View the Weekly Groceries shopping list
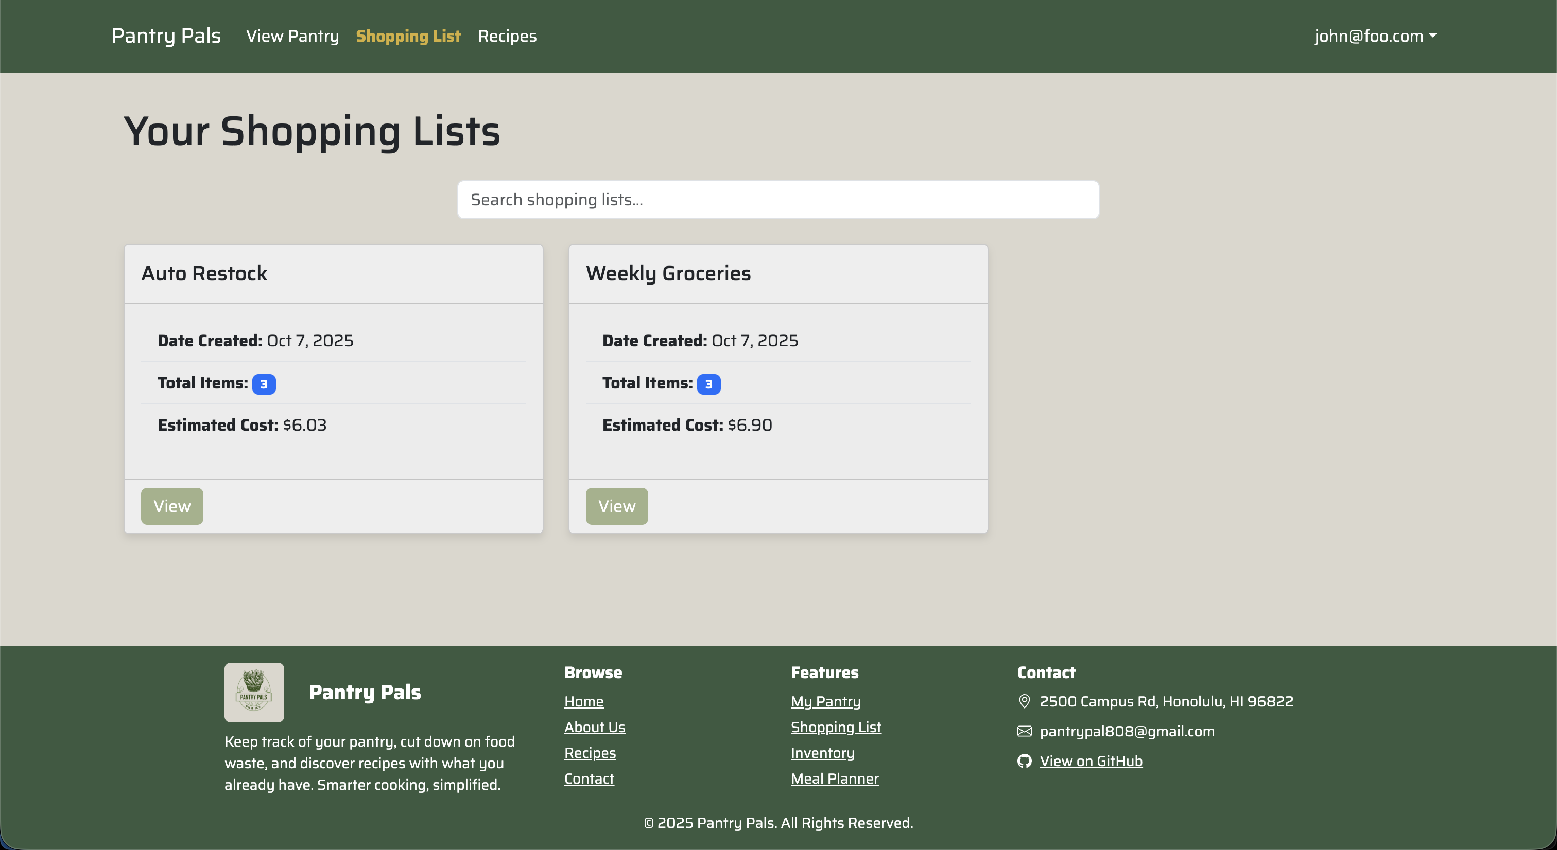1557x850 pixels. [616, 506]
